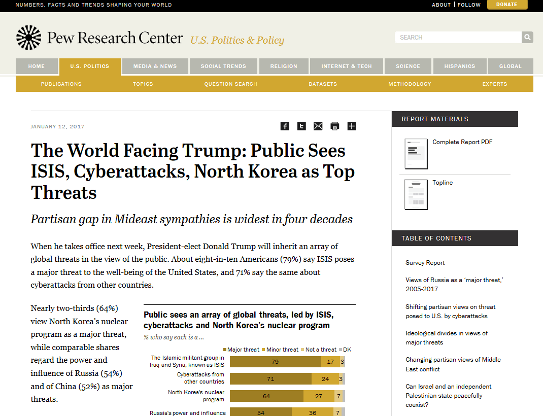Open Question Search in gold menu
This screenshot has width=543, height=416.
tap(230, 84)
